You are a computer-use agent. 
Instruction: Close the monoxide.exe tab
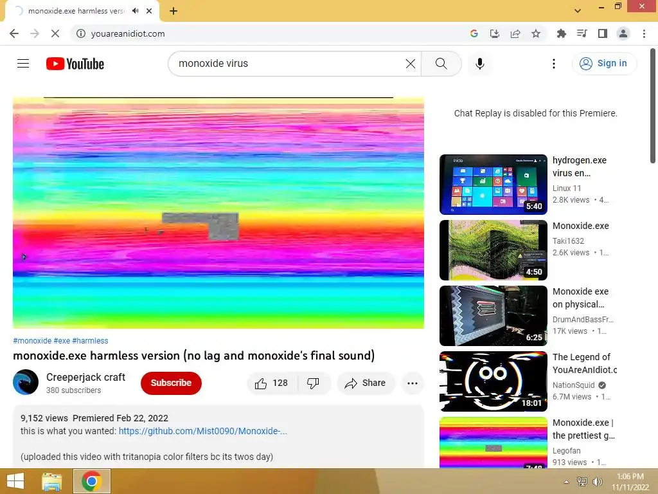click(149, 11)
